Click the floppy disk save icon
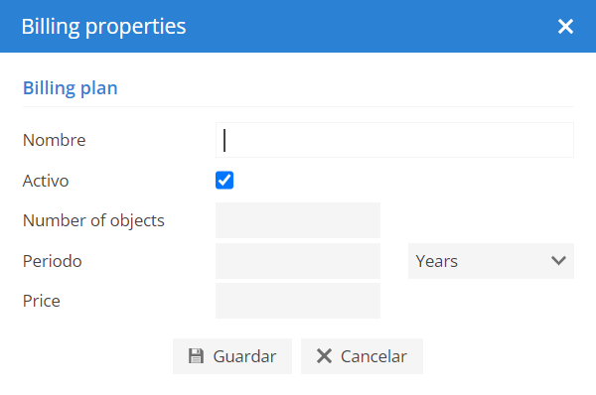 196,356
